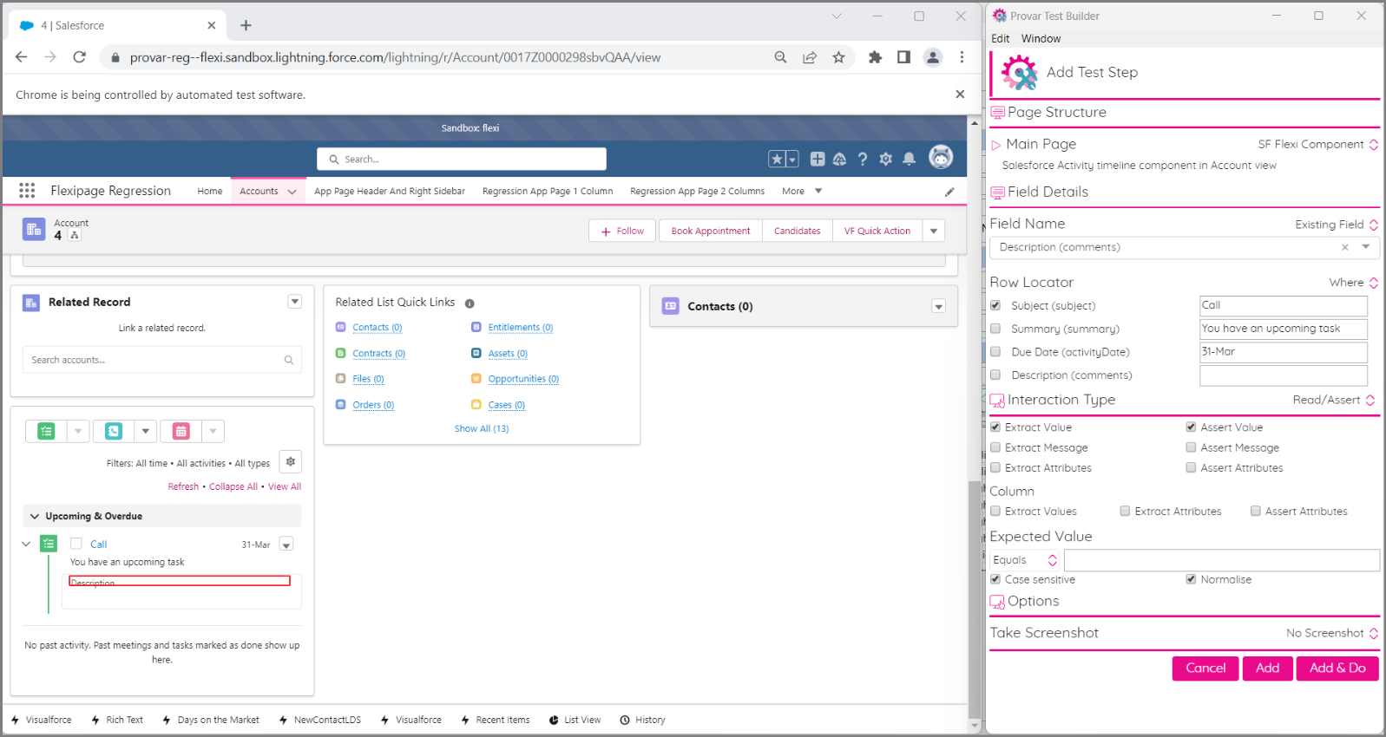Click the Favorites star icon in Salesforce header
Image resolution: width=1386 pixels, height=737 pixels.
click(x=778, y=159)
